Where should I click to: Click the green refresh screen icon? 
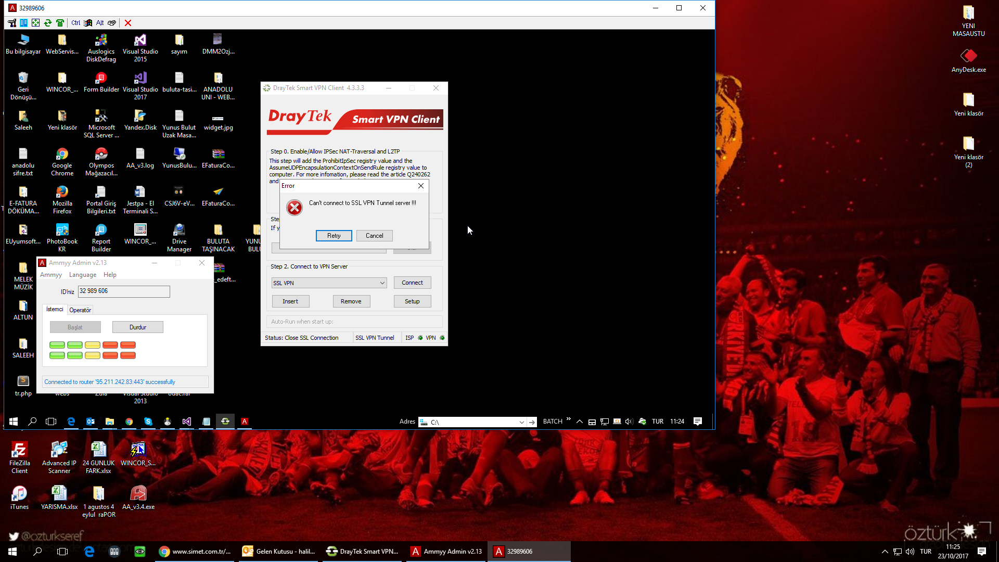(x=48, y=23)
